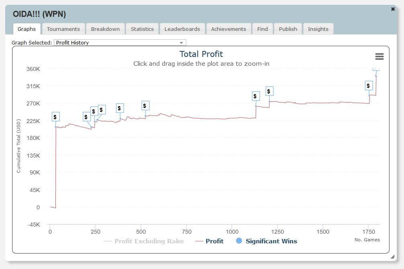Click the dollar marker near game 1200
404x269 pixels.
coord(269,91)
